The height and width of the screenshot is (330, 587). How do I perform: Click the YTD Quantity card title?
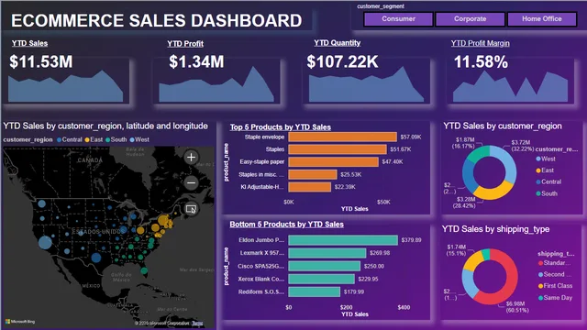(x=338, y=43)
